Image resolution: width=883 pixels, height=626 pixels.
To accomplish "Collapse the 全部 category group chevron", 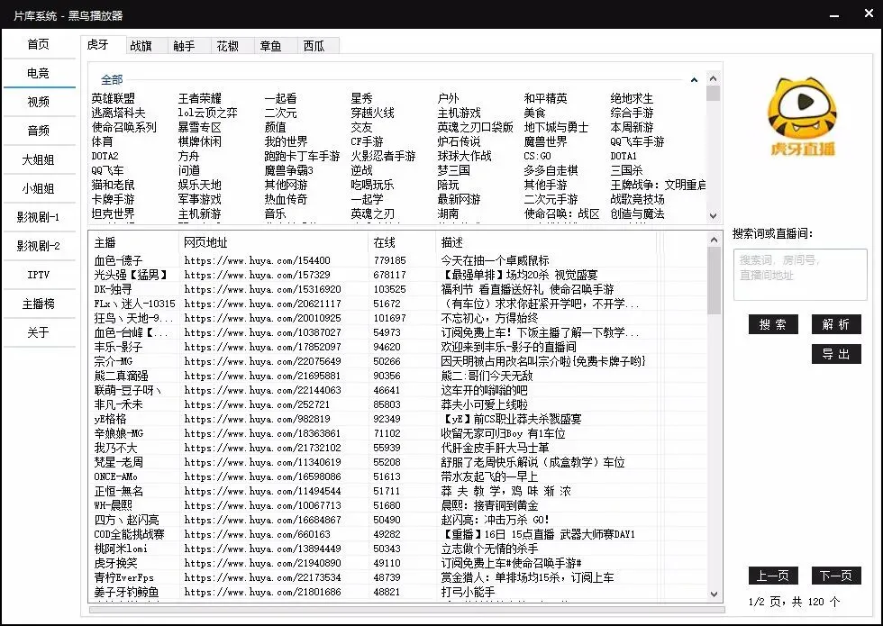I will point(695,80).
